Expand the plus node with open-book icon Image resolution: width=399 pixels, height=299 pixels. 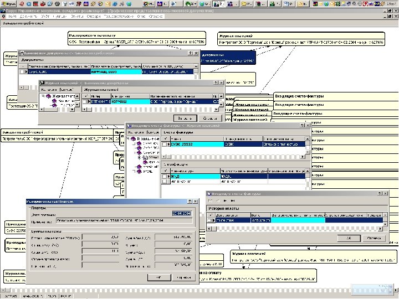click(x=139, y=158)
